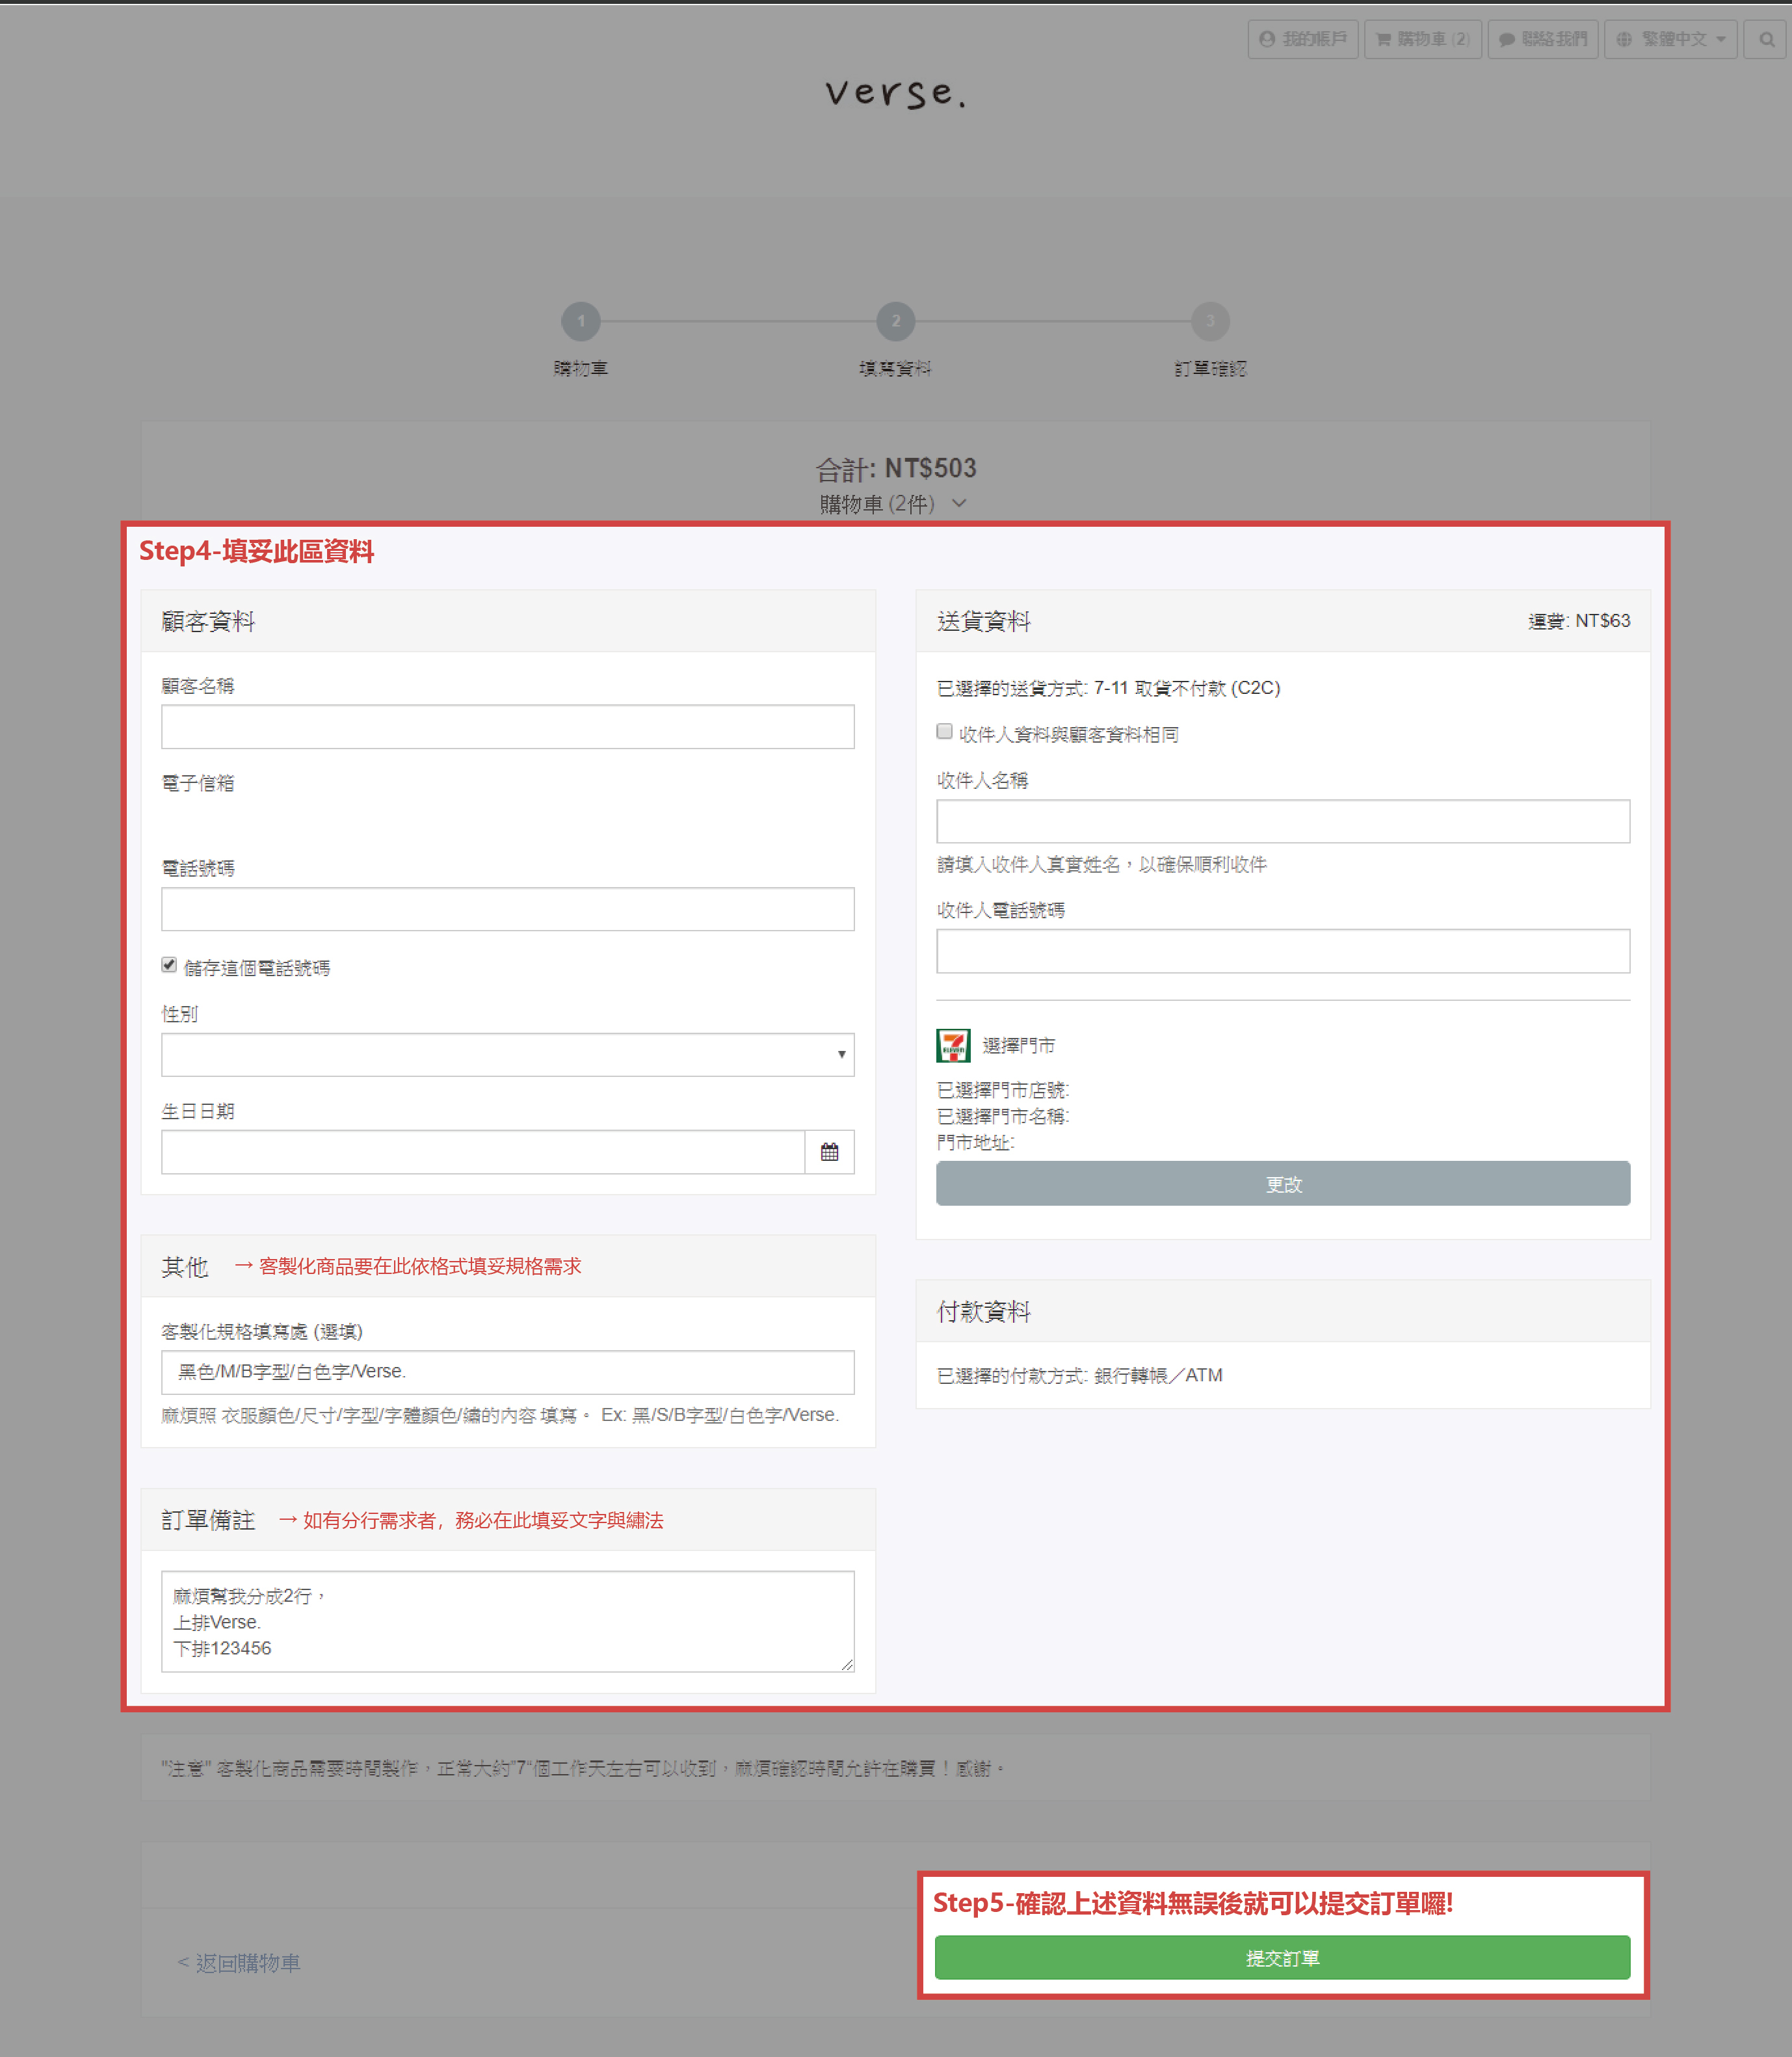Open the 購物車 cart button

1422,39
